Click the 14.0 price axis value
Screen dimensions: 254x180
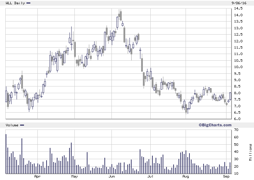[238, 15]
